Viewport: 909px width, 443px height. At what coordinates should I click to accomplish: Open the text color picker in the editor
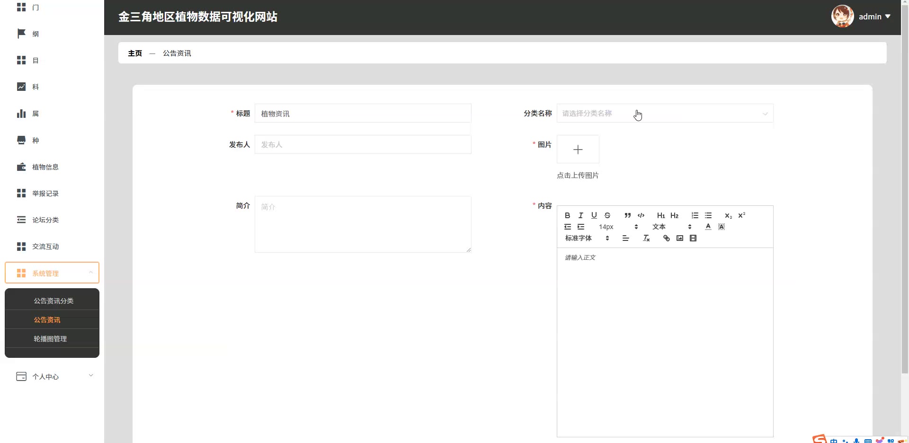[708, 227]
